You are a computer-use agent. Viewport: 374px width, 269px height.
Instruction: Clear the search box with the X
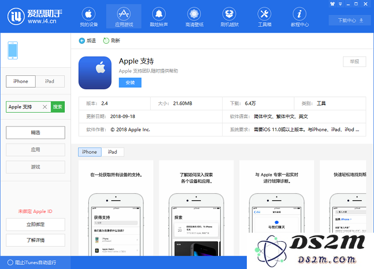click(x=45, y=107)
